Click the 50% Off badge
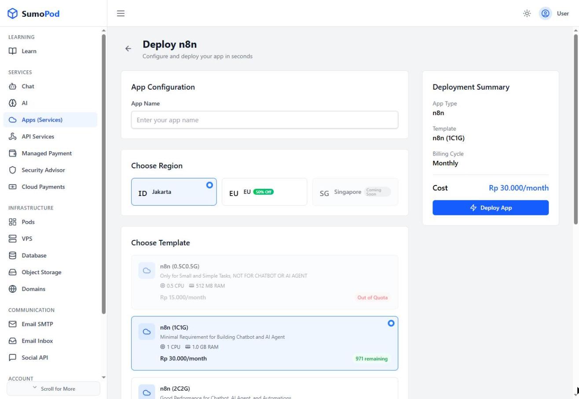The image size is (579, 399). pyautogui.click(x=264, y=192)
